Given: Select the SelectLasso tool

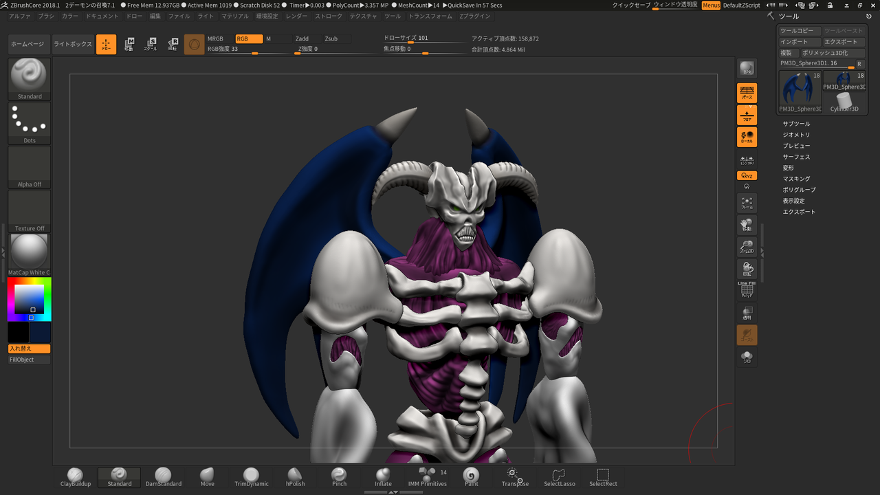Looking at the screenshot, I should [559, 476].
